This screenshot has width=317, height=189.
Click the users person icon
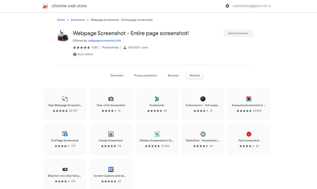[125, 47]
